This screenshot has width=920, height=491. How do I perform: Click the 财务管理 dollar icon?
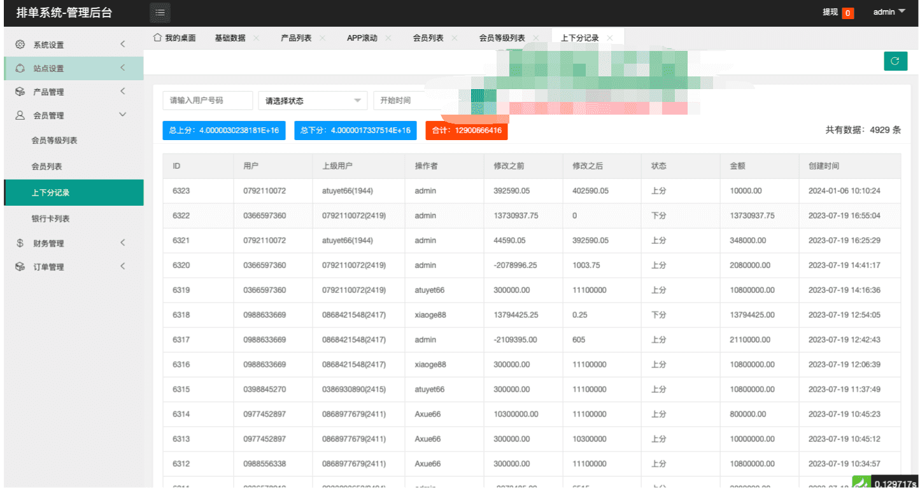tap(20, 243)
